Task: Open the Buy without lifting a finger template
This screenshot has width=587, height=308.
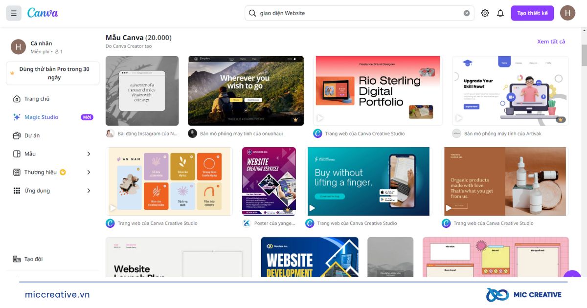Action: pyautogui.click(x=369, y=181)
